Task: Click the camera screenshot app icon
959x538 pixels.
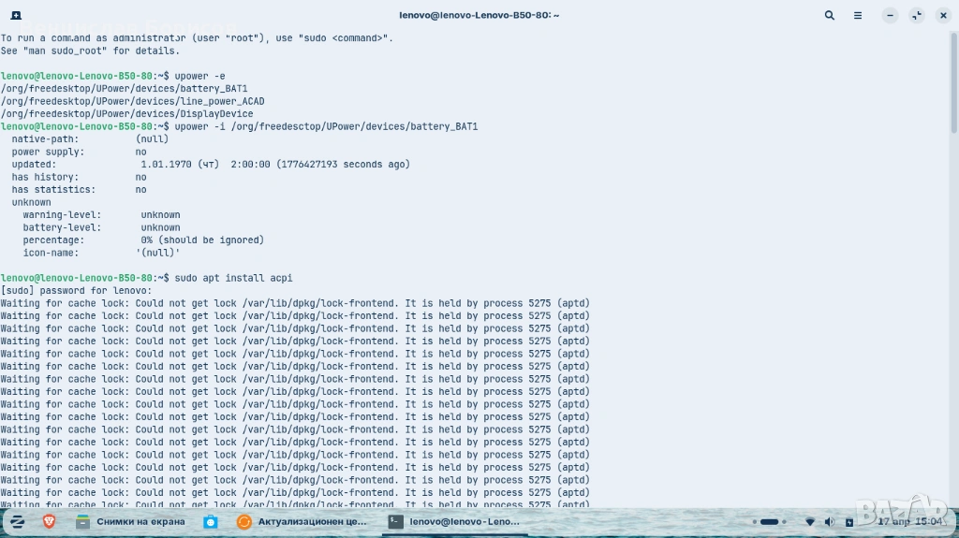Action: tap(211, 521)
